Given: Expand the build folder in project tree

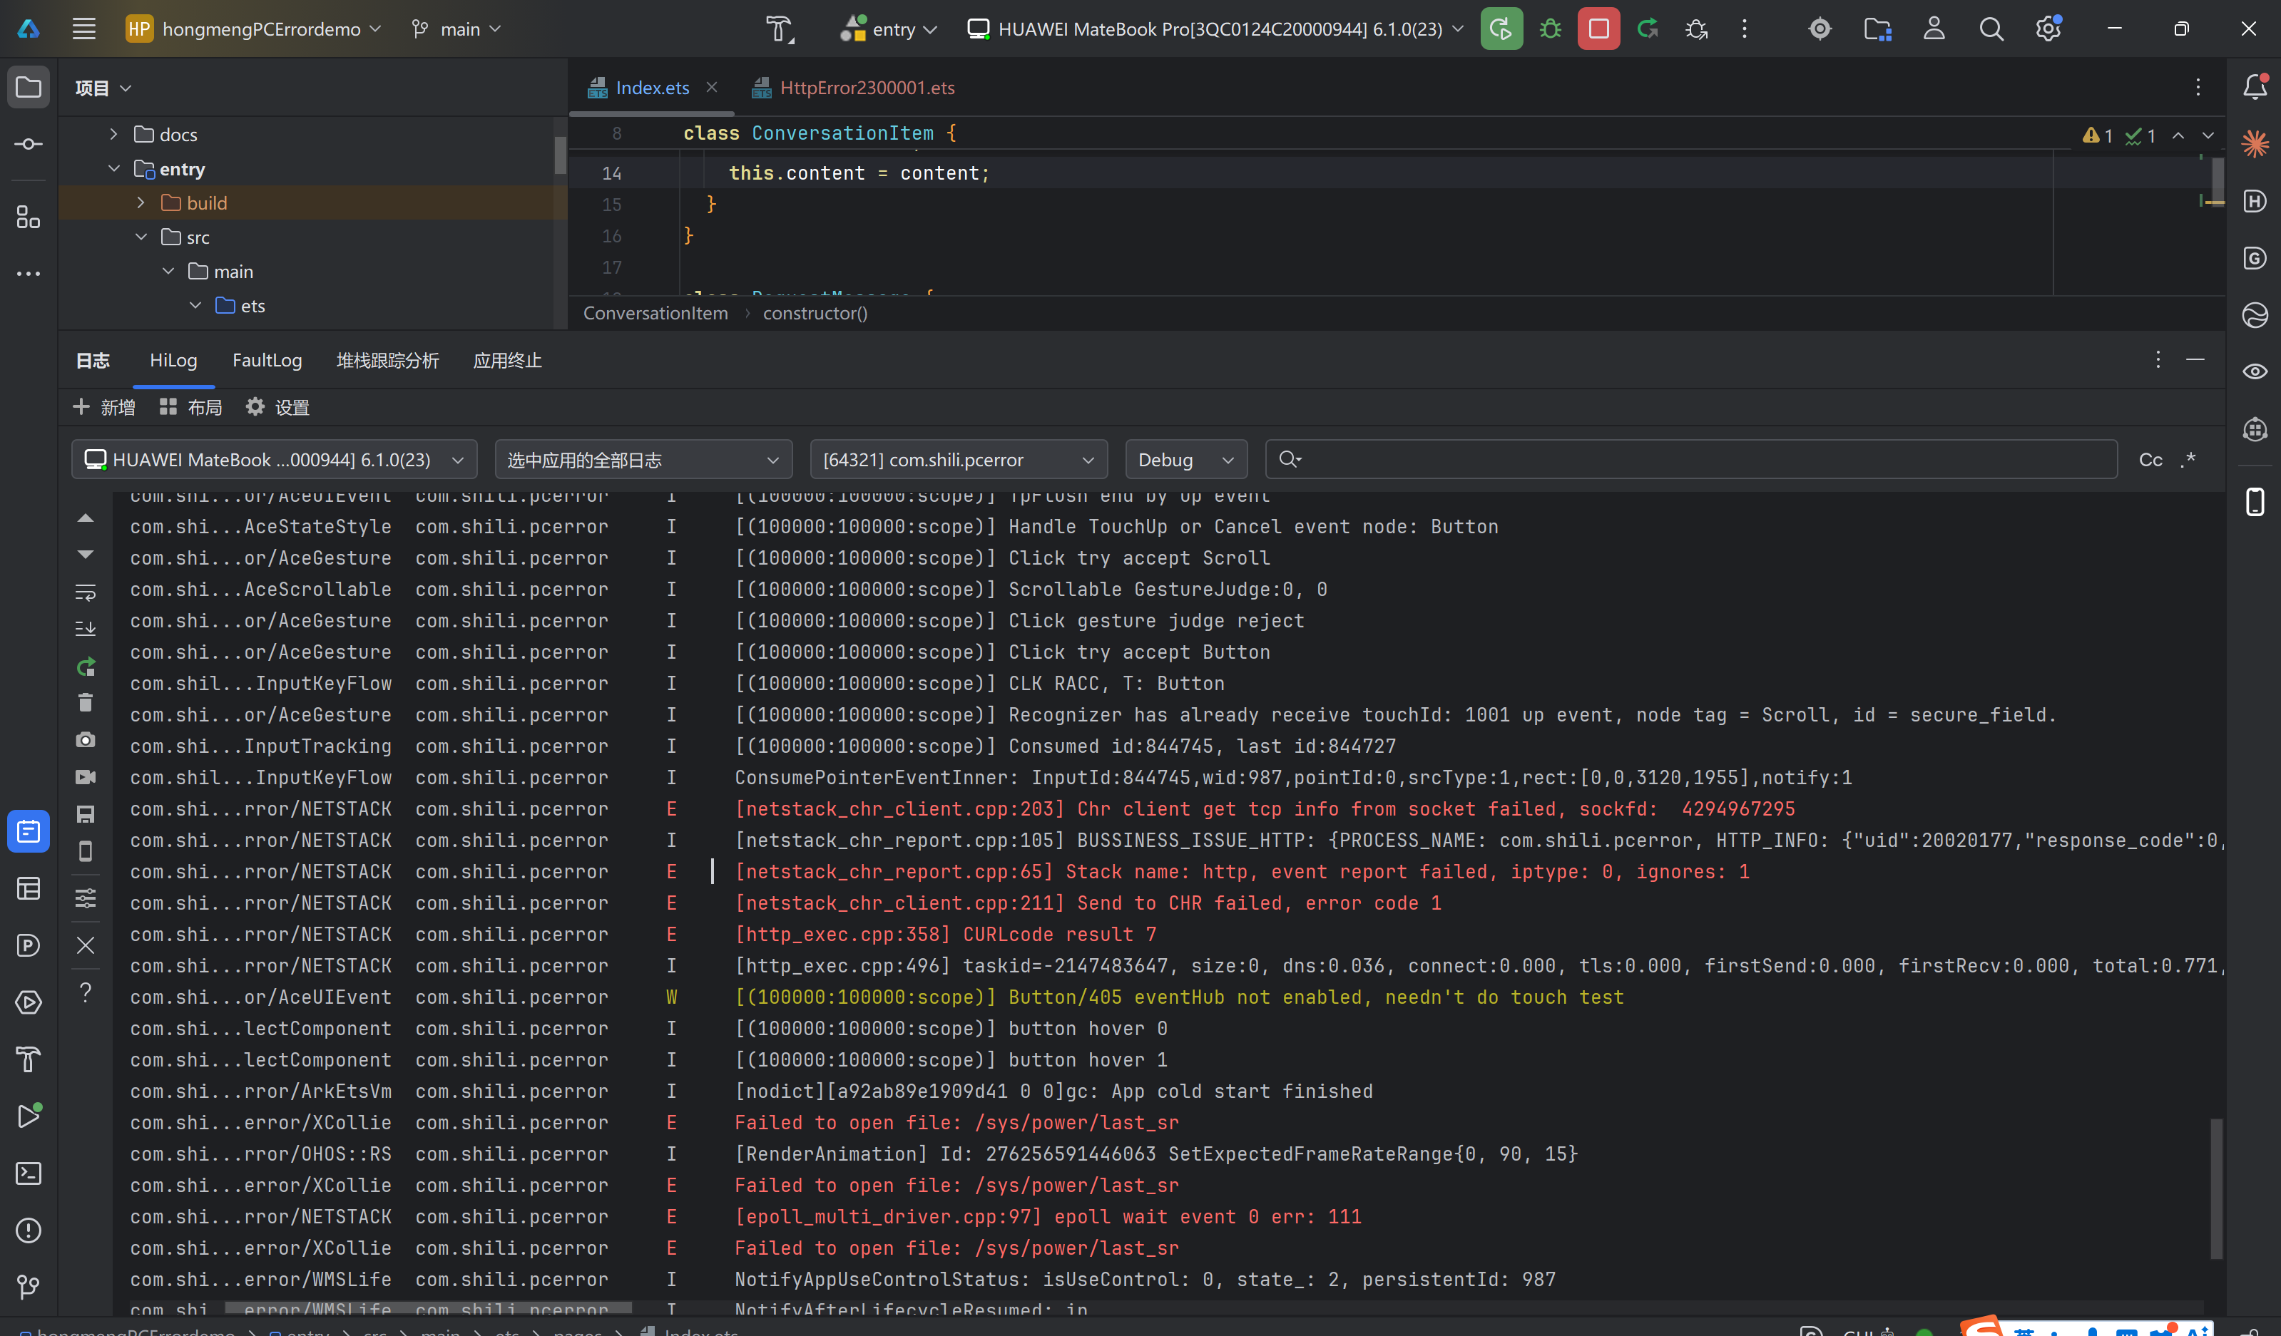Looking at the screenshot, I should coord(141,202).
